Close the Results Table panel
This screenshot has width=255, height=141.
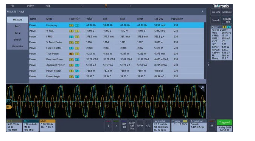click(x=202, y=11)
